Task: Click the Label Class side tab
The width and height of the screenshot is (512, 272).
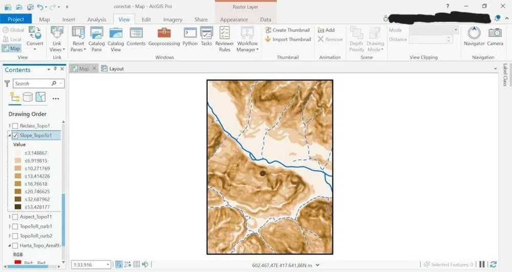Action: tap(505, 75)
